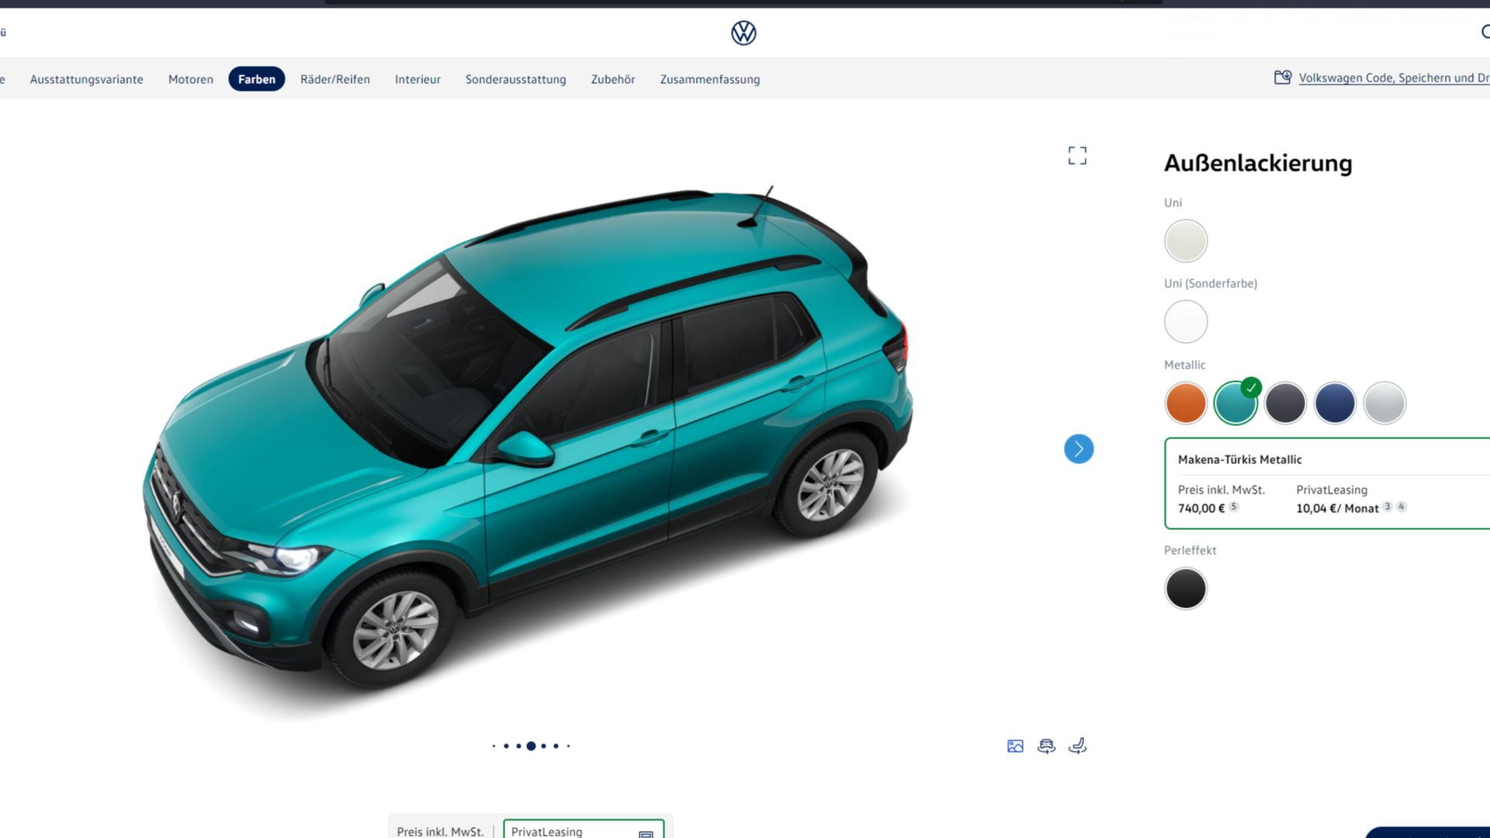Open footnote 4 next to monthly rate
Image resolution: width=1490 pixels, height=838 pixels.
tap(1402, 507)
